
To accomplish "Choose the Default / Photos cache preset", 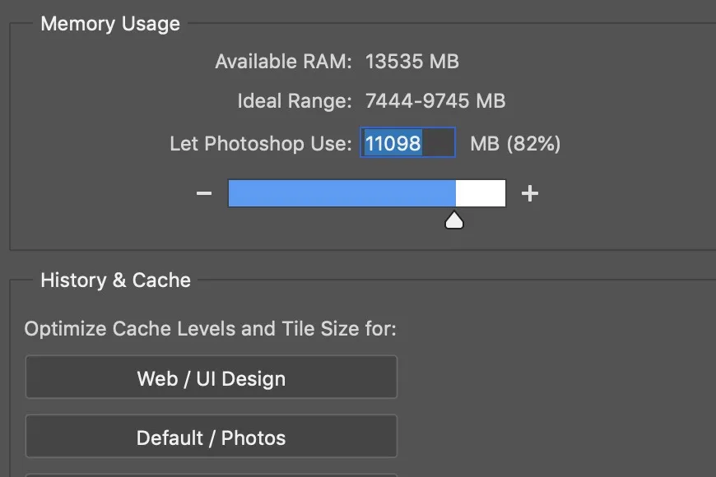I will pyautogui.click(x=212, y=437).
